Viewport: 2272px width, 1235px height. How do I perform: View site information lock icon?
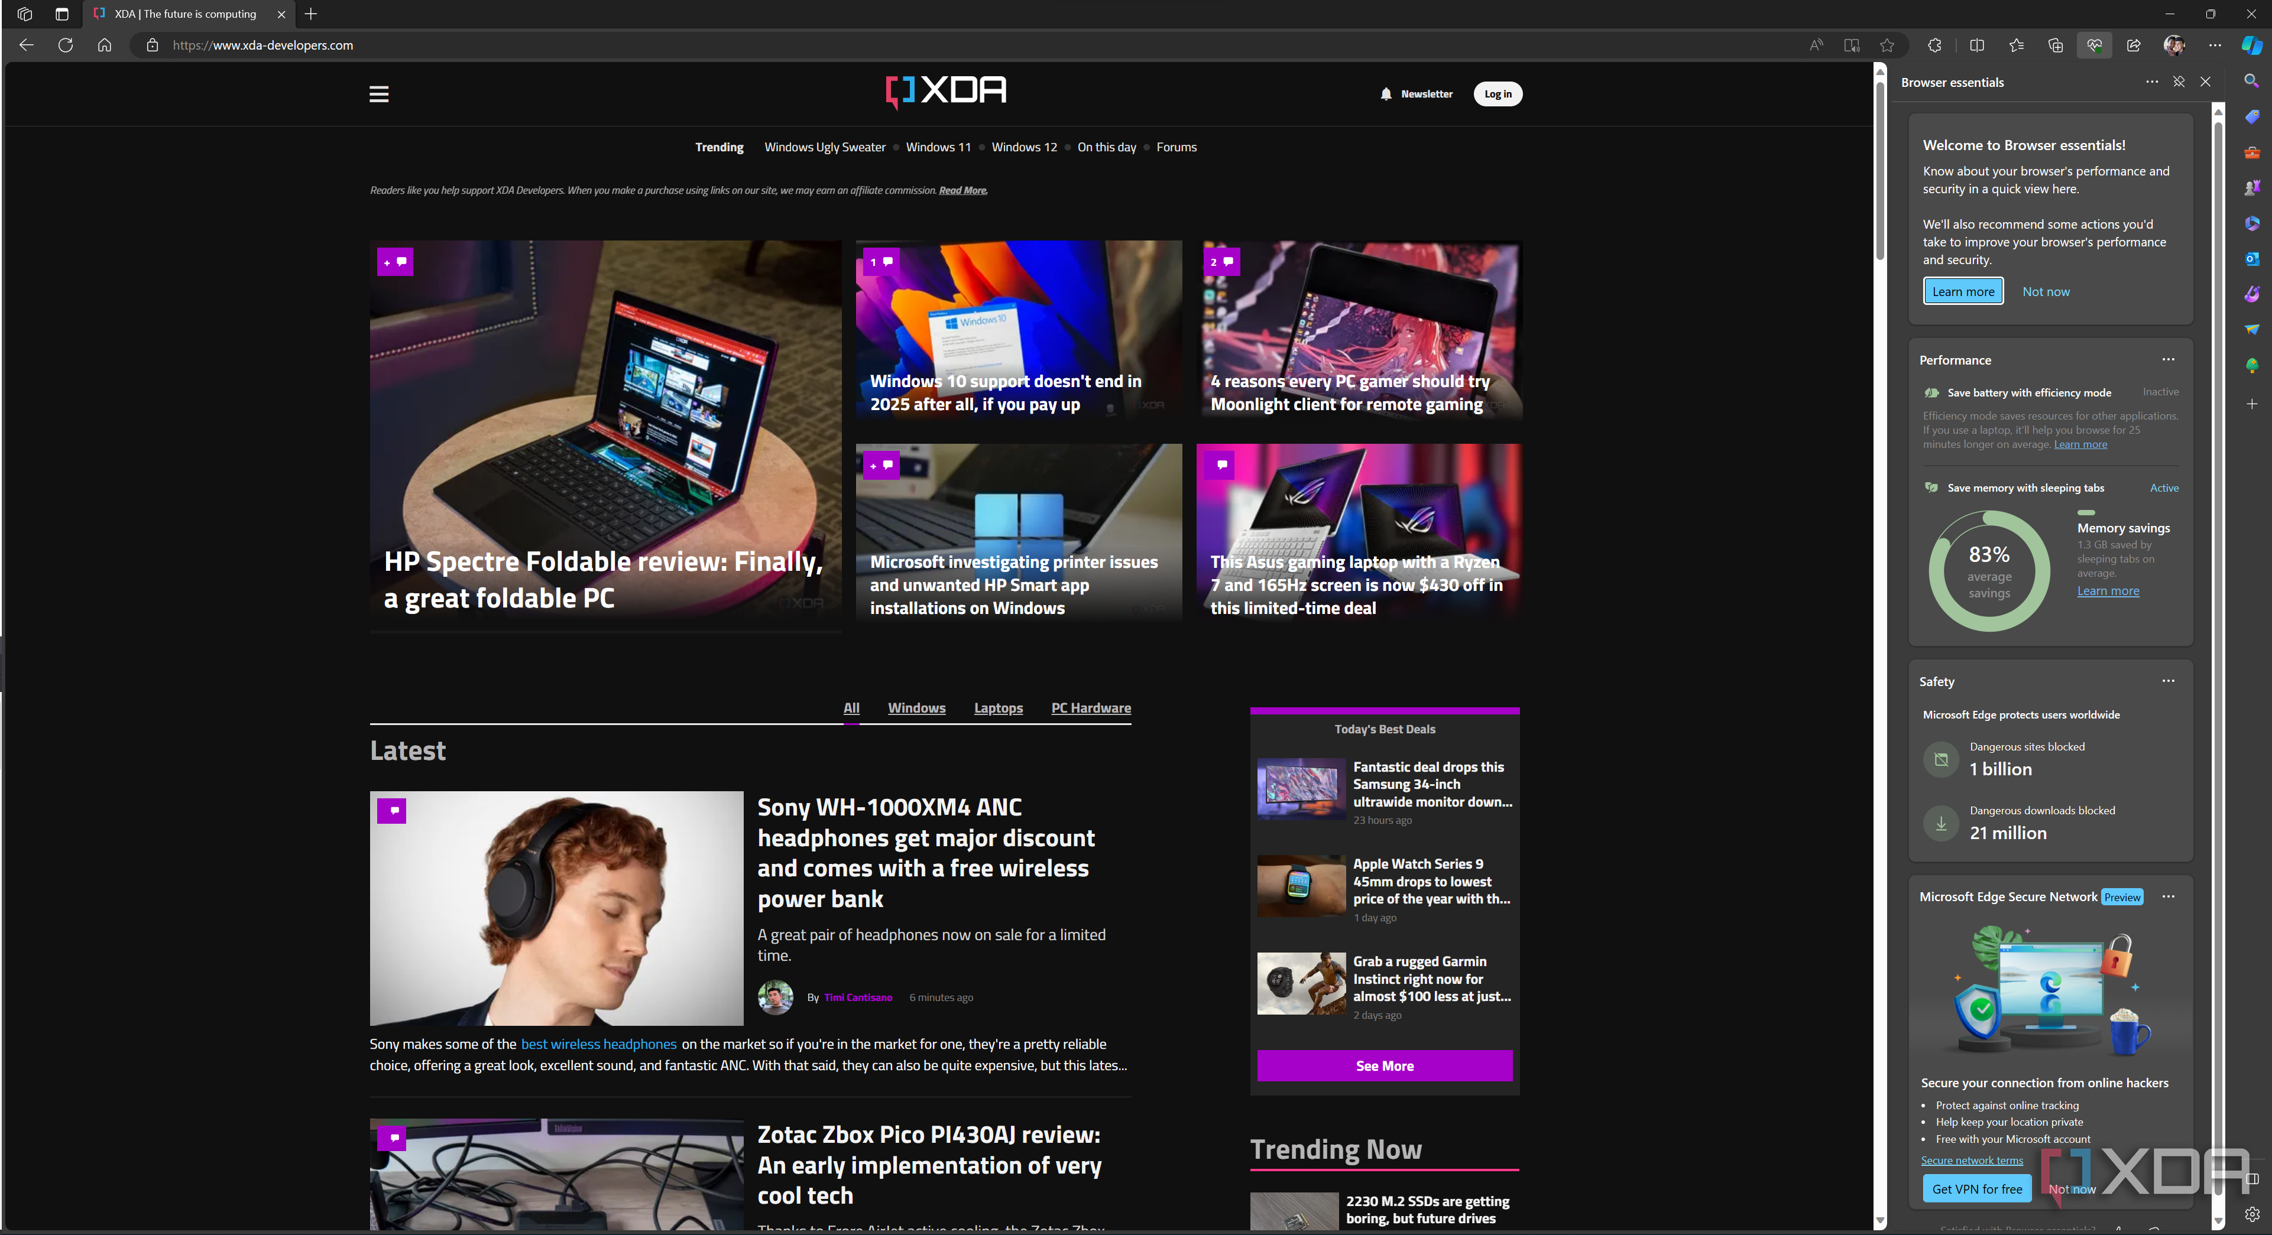152,45
